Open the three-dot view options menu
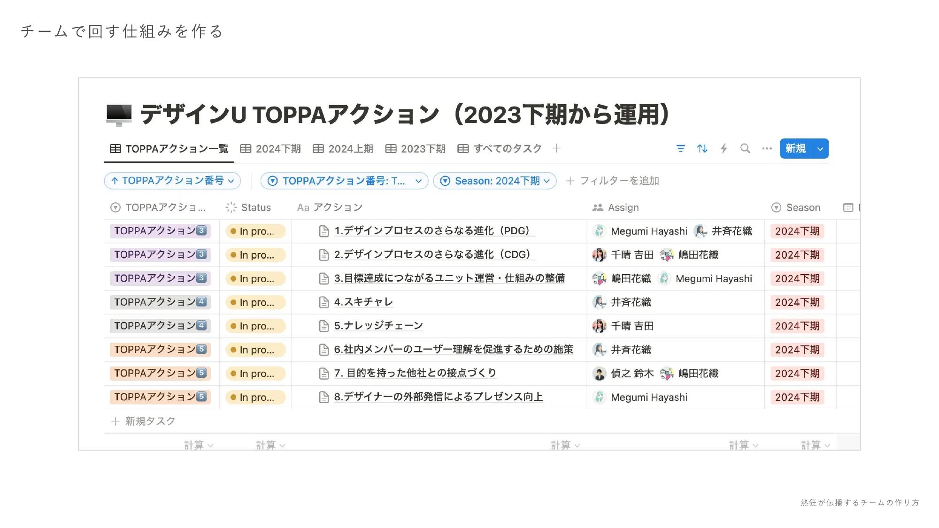939x528 pixels. (x=767, y=149)
